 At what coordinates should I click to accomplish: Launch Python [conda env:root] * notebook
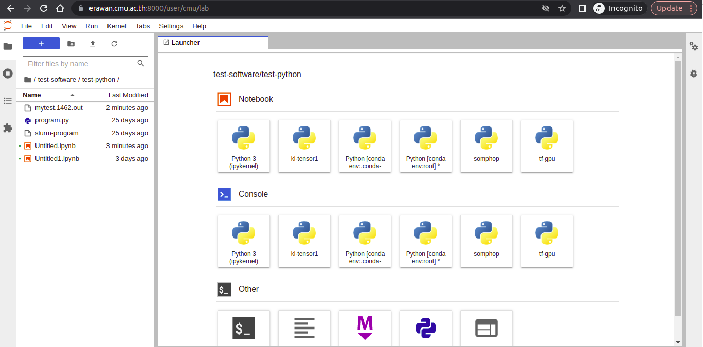[426, 146]
